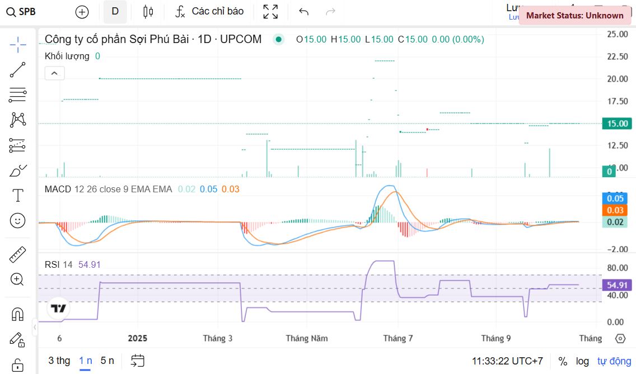Click the SPB symbol search field

click(21, 12)
